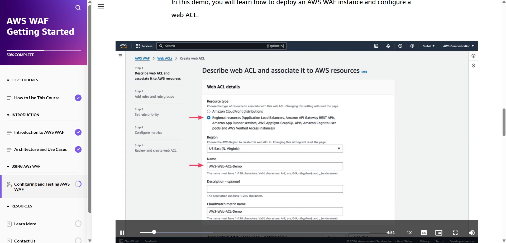Choose Amazon CloudFront distributions resource type
This screenshot has width=506, height=243.
pyautogui.click(x=208, y=111)
